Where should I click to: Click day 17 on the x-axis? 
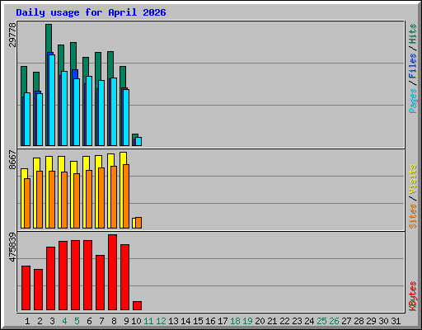coord(223,321)
